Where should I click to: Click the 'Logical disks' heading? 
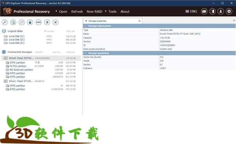[x=15, y=31]
